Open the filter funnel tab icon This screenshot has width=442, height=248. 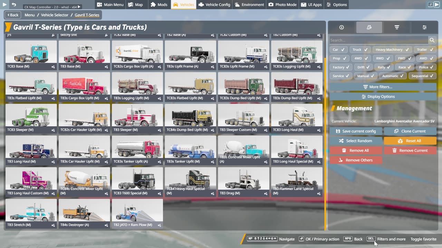click(x=397, y=27)
